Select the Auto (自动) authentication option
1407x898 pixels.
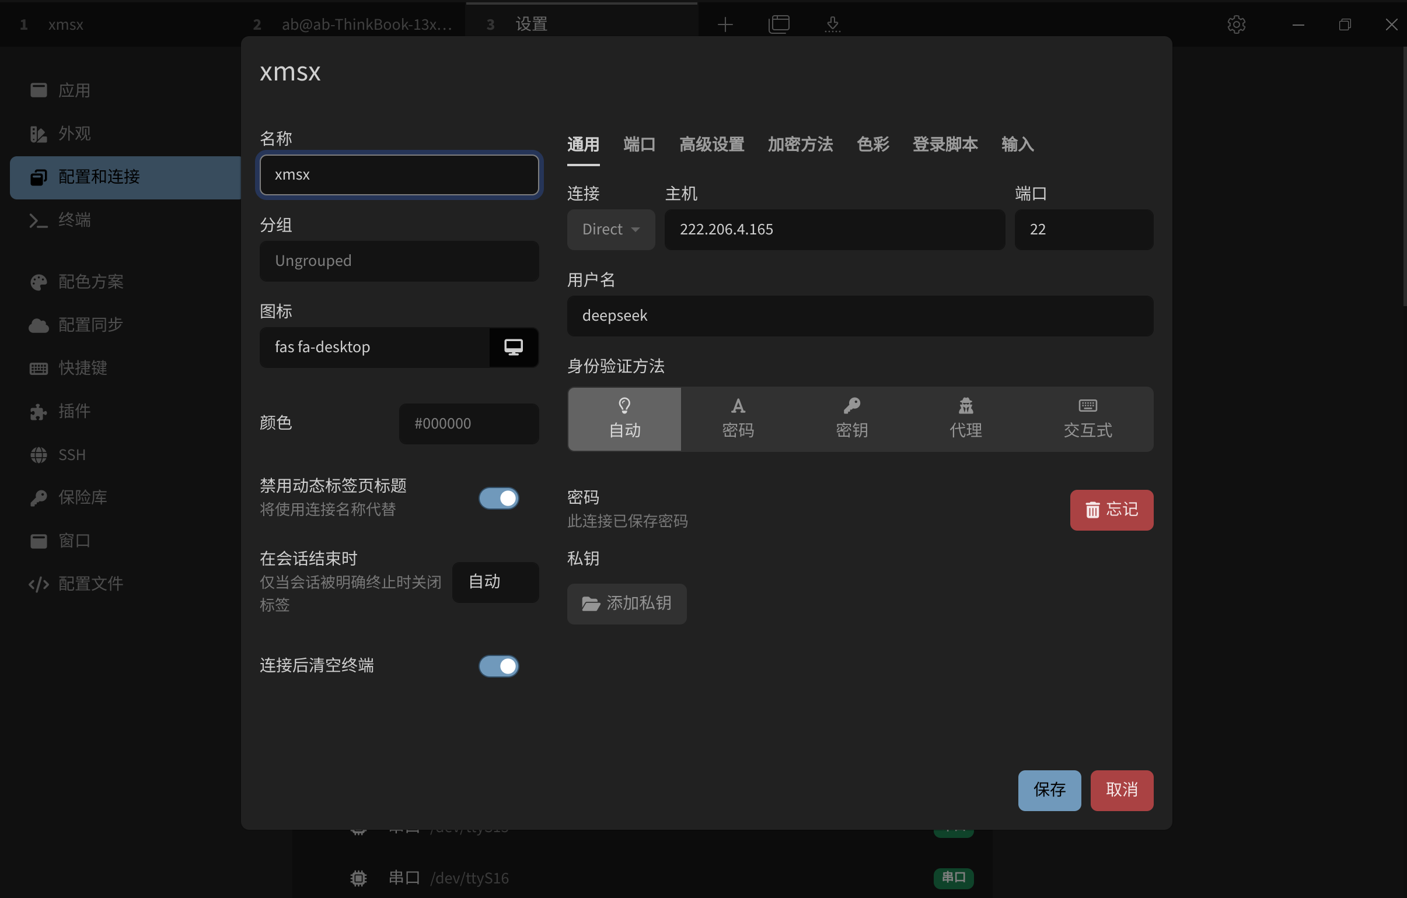pyautogui.click(x=624, y=419)
